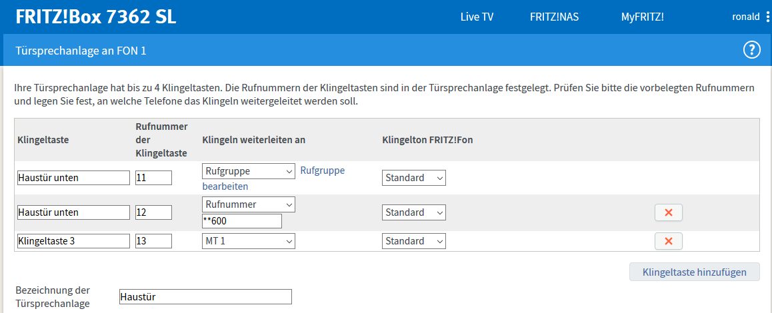The height and width of the screenshot is (313, 772).
Task: Expand third row Klingelton Standard dropdown
Action: [x=413, y=241]
